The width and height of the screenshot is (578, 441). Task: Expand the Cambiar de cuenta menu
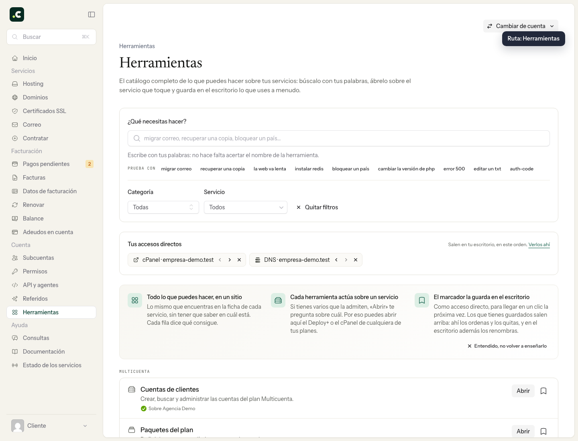click(521, 26)
